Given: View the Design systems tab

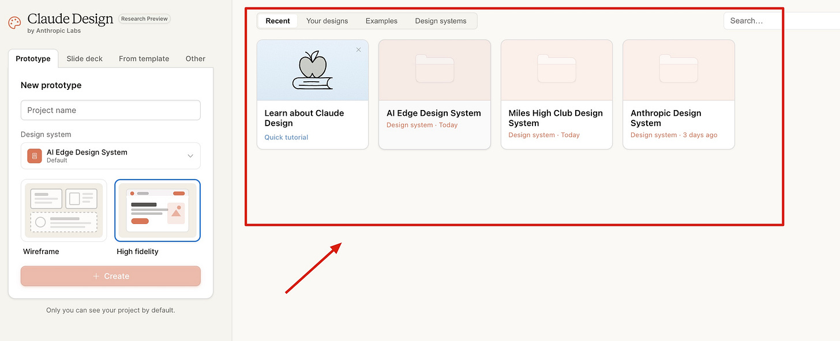Looking at the screenshot, I should tap(441, 21).
